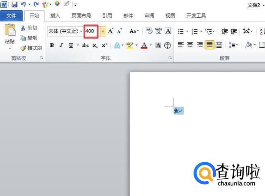Screen dimensions: 265x196
Task: Switch to the 插入 (Insert) tab
Action: 55,16
